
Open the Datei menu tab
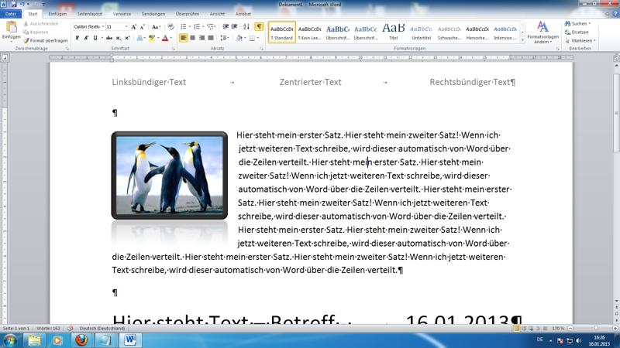[11, 14]
